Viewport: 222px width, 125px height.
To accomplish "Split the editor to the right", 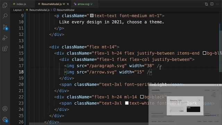I will [212, 4].
